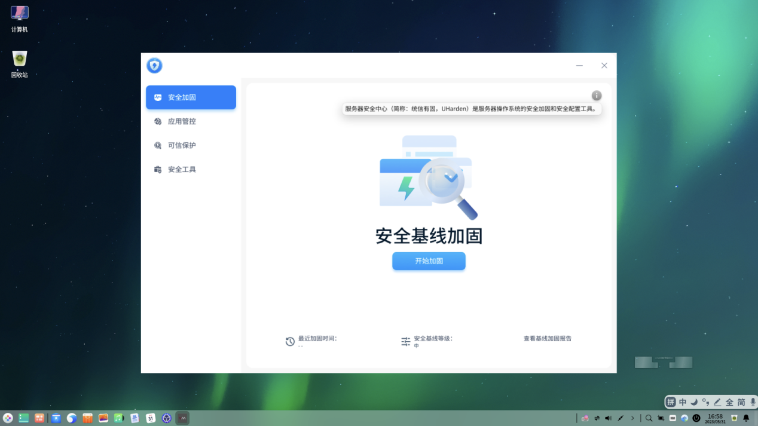Open the 计算机 desktop icon
Screen dimensions: 758x426
tap(20, 19)
